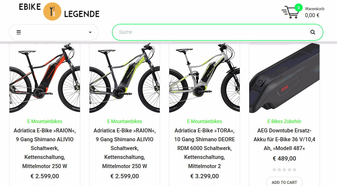Open the silver TORA bike image
337x186 pixels.
[204, 78]
